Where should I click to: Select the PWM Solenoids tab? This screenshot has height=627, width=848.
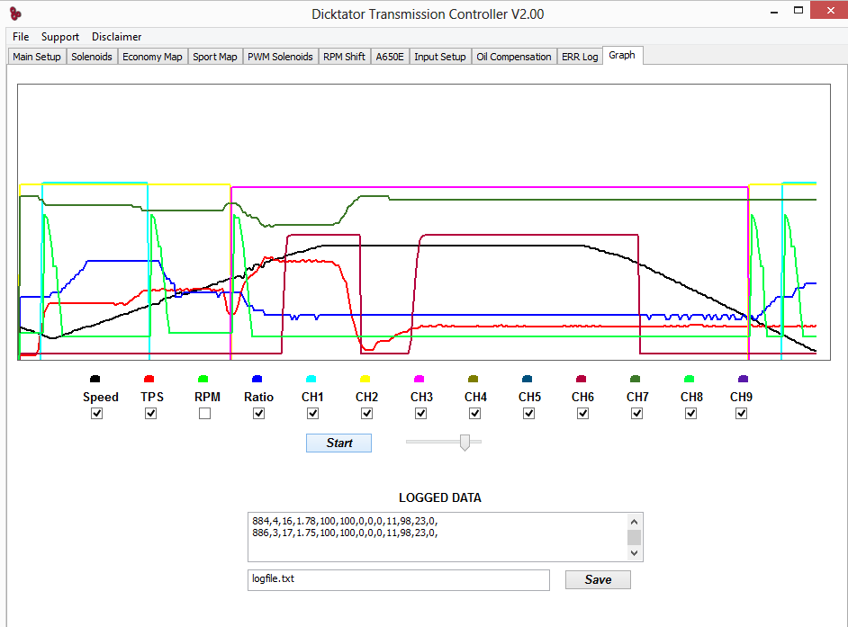click(x=280, y=57)
